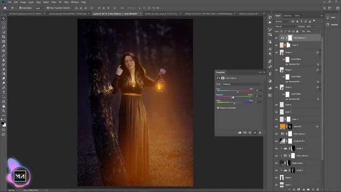341x192 pixels.
Task: Adjust the Cyan-Red slider handle
Action: click(x=238, y=92)
